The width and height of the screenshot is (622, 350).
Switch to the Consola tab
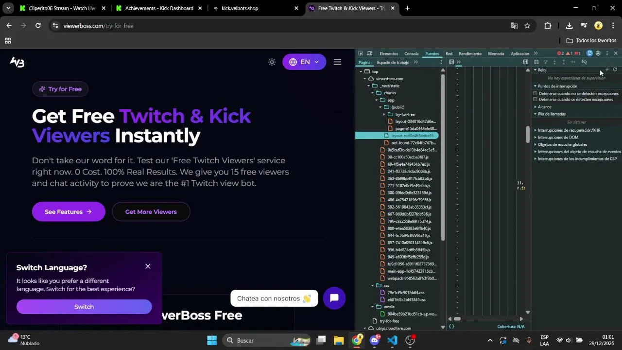click(411, 53)
